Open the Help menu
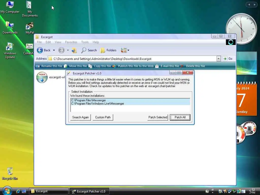The height and width of the screenshot is (195, 260). pyautogui.click(x=96, y=42)
